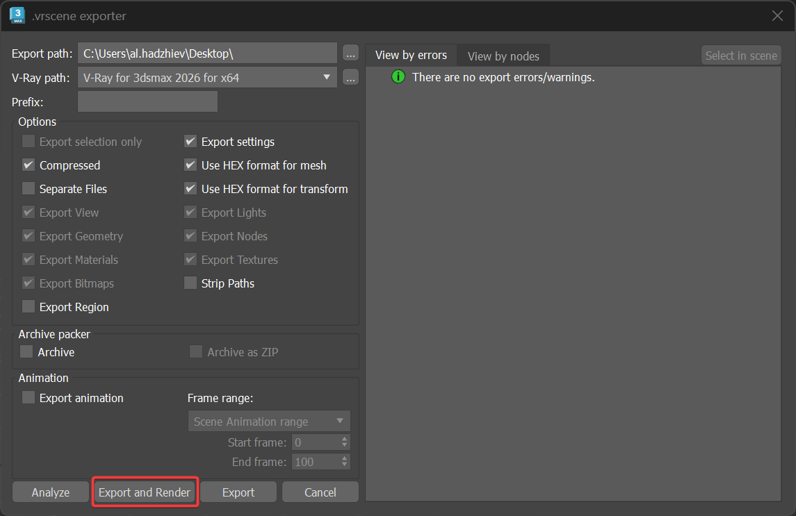796x516 pixels.
Task: Click the Analyze button
Action: coord(50,492)
